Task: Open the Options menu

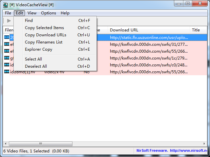Action: 49,13
